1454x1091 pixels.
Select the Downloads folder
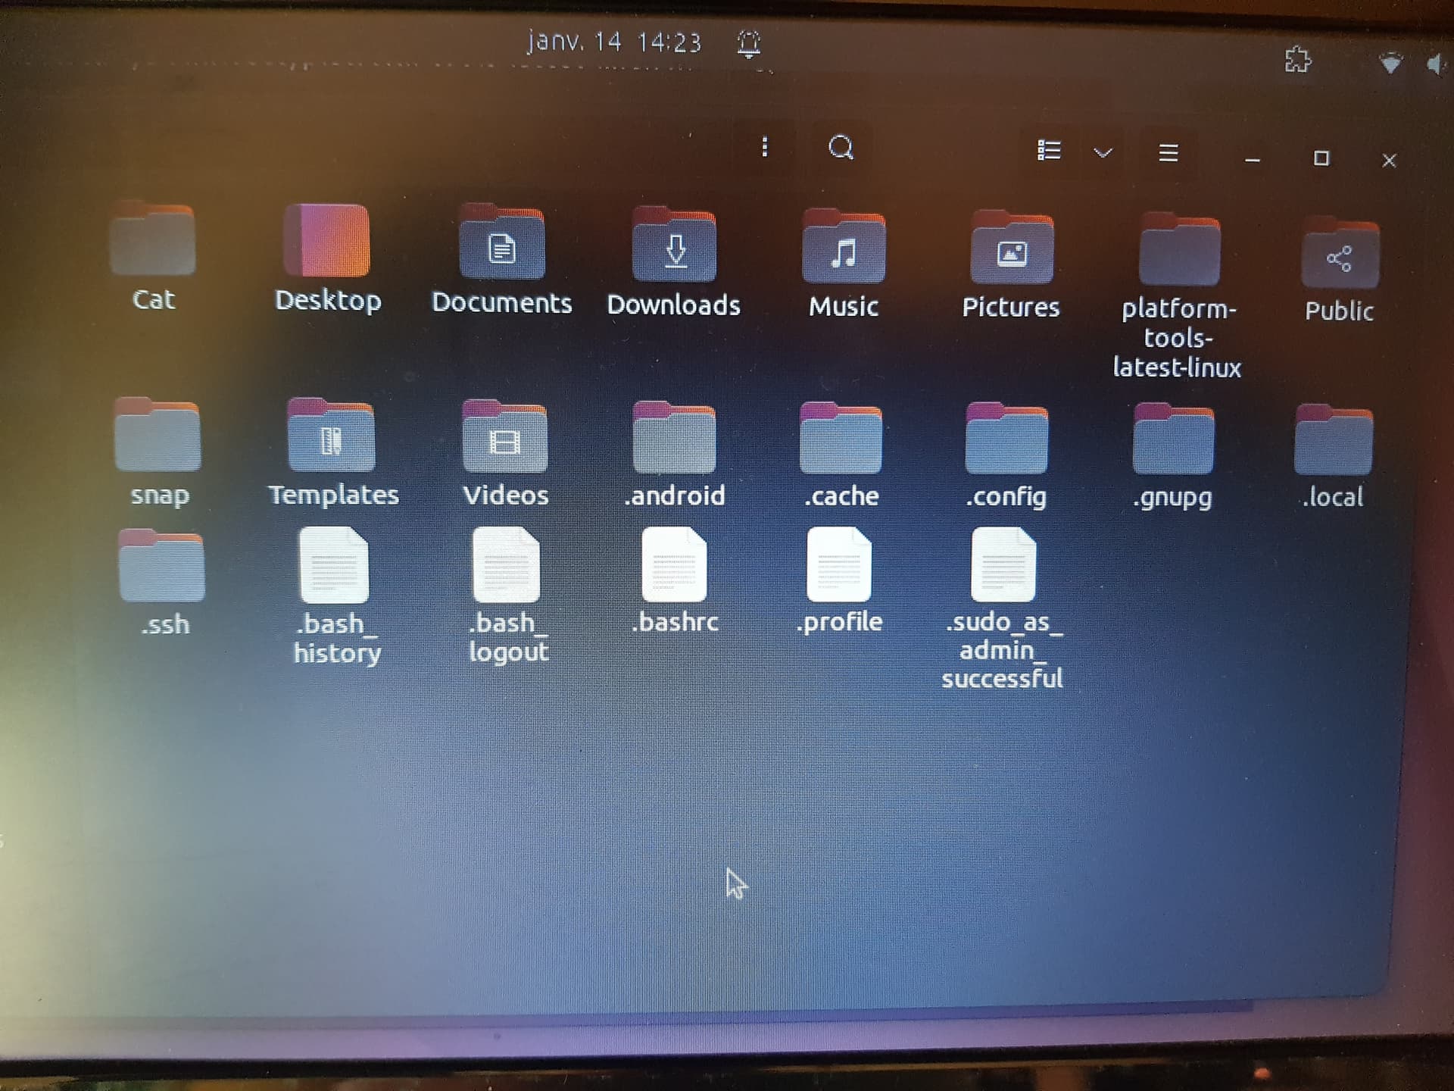[674, 262]
